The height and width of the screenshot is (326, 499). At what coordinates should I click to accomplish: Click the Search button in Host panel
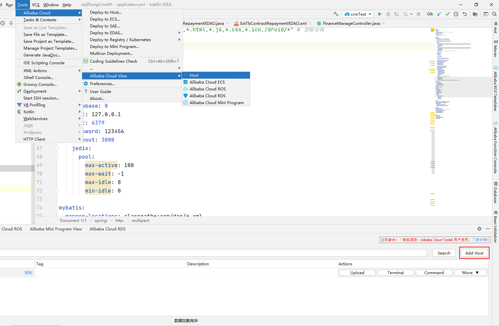444,253
